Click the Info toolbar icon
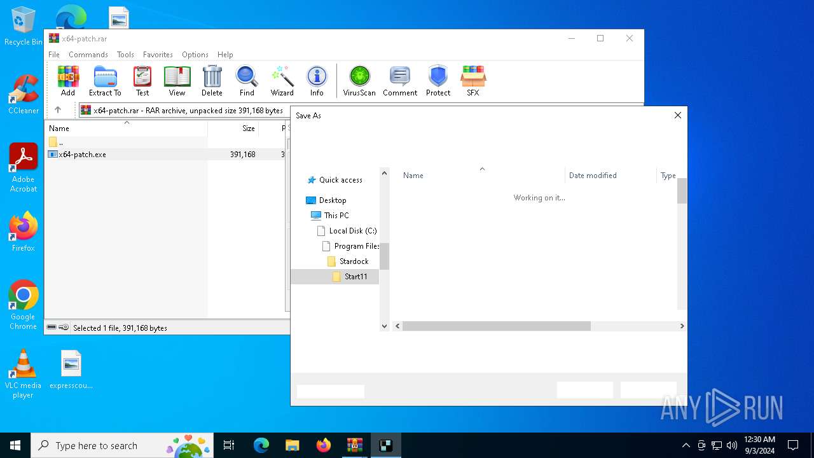This screenshot has height=458, width=814. (317, 81)
